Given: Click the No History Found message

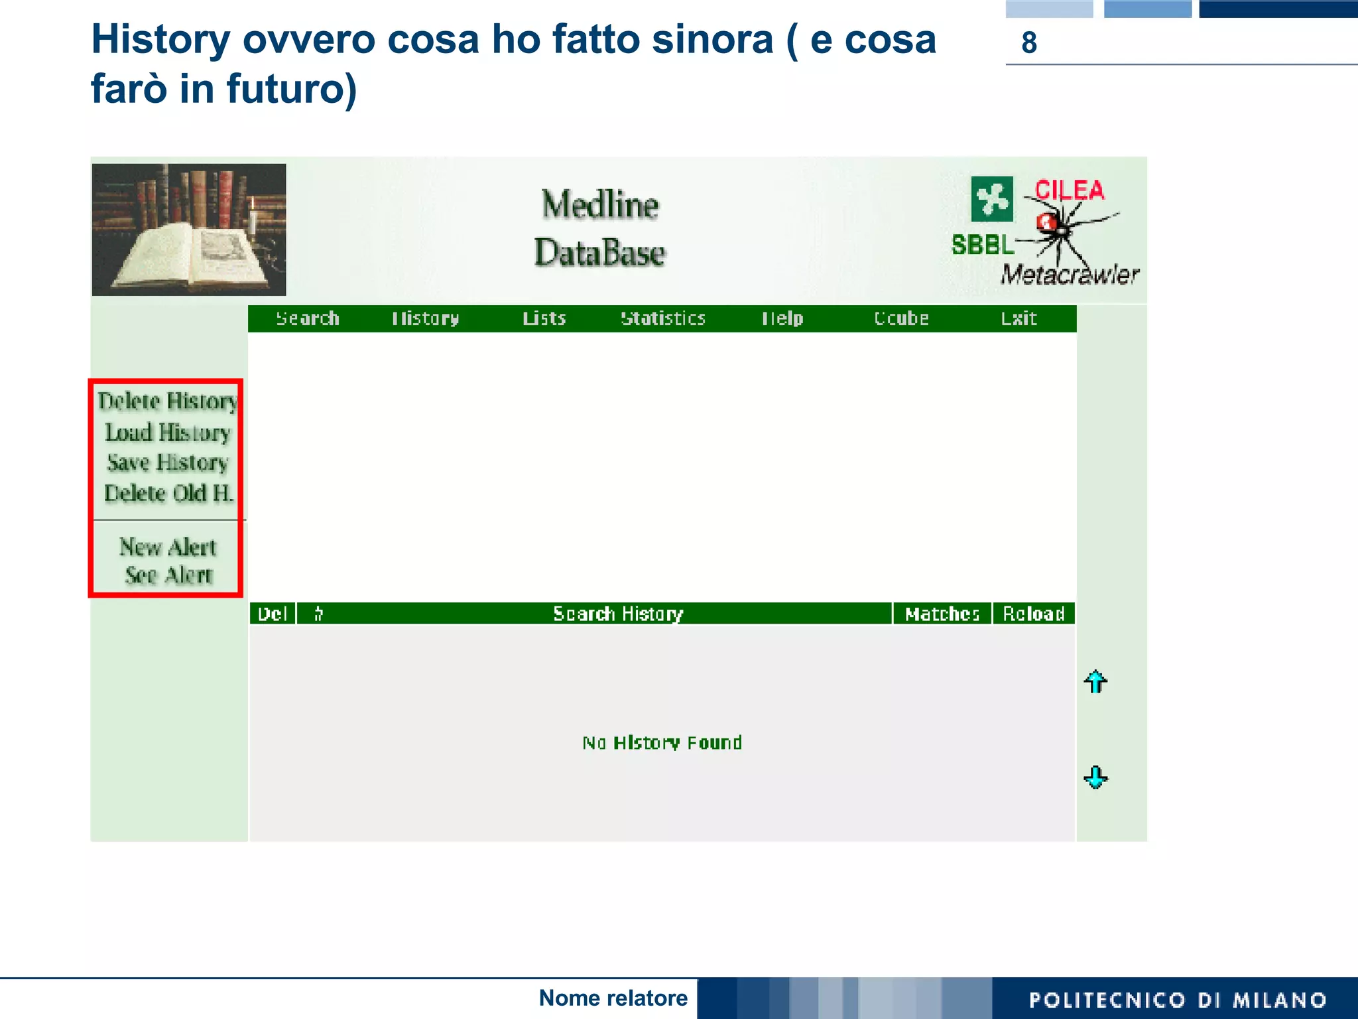Looking at the screenshot, I should pyautogui.click(x=662, y=742).
